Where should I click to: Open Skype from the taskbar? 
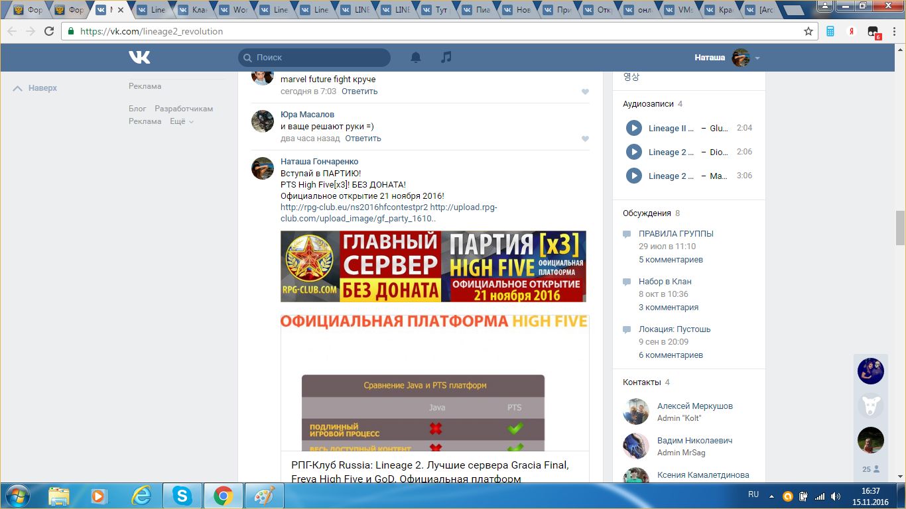(x=182, y=496)
